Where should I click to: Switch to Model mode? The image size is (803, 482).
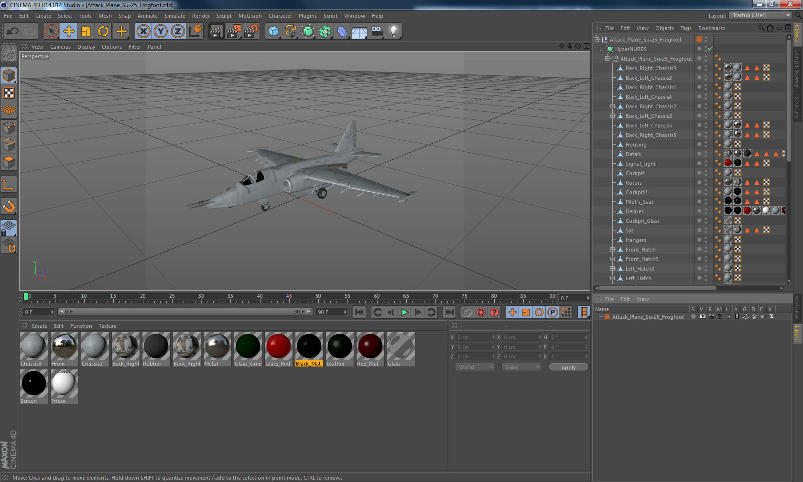(9, 75)
